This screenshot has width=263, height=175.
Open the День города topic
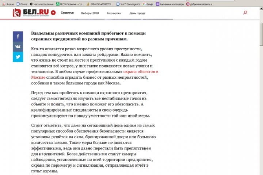point(137,13)
